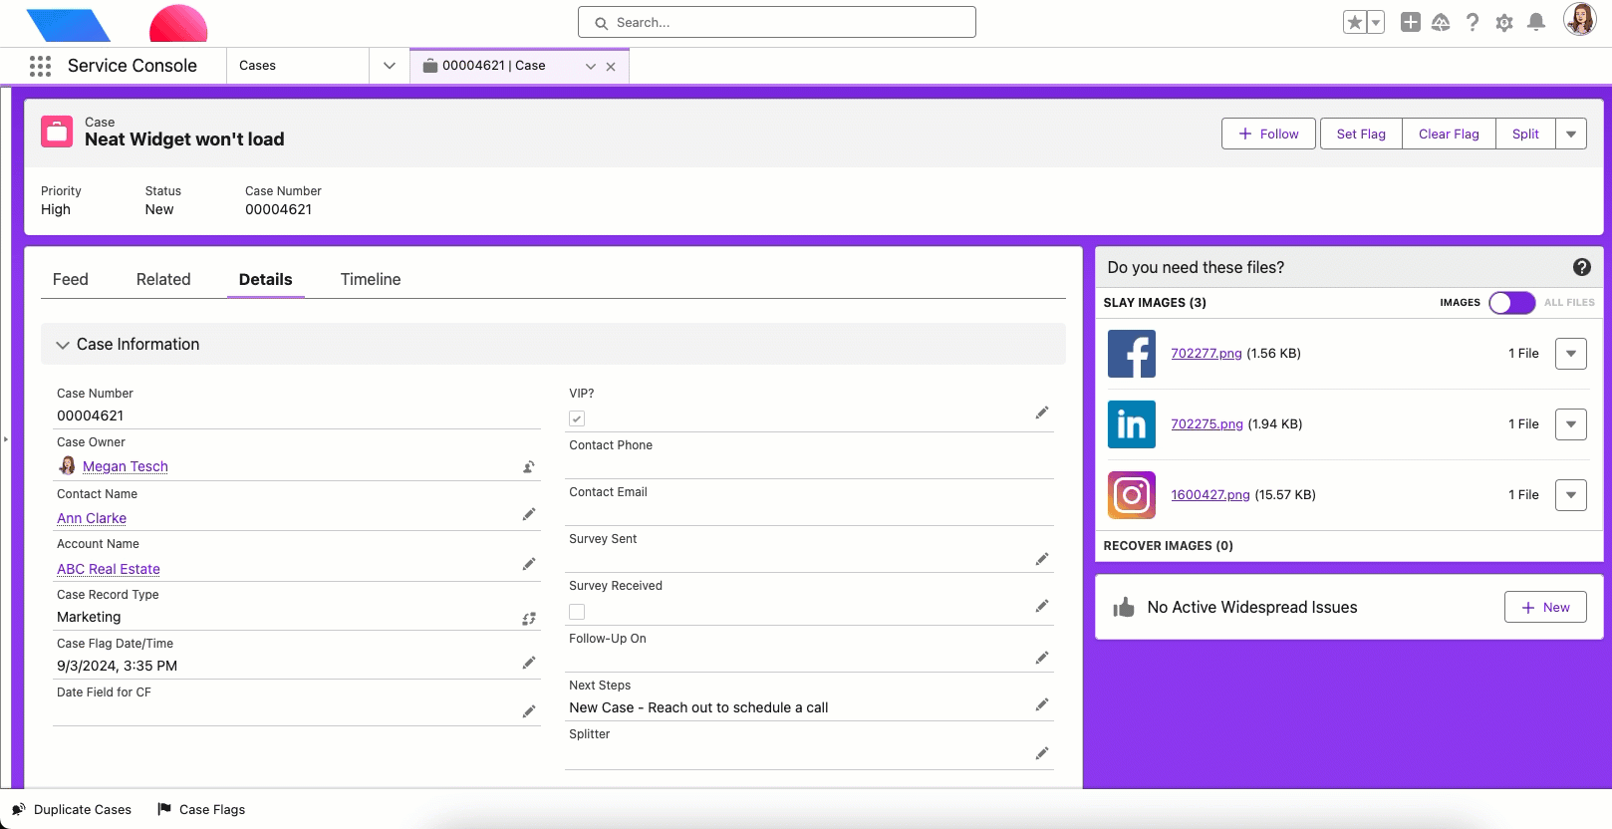Open the Setup gear icon
1612x829 pixels.
click(1504, 22)
